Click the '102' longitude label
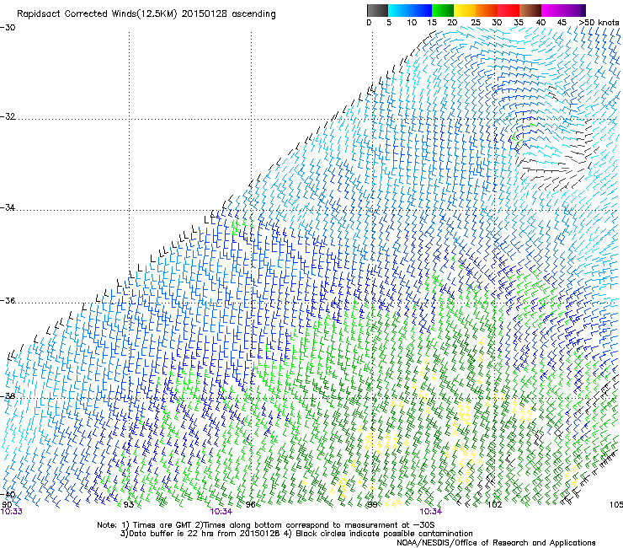The width and height of the screenshot is (623, 548). 494,505
